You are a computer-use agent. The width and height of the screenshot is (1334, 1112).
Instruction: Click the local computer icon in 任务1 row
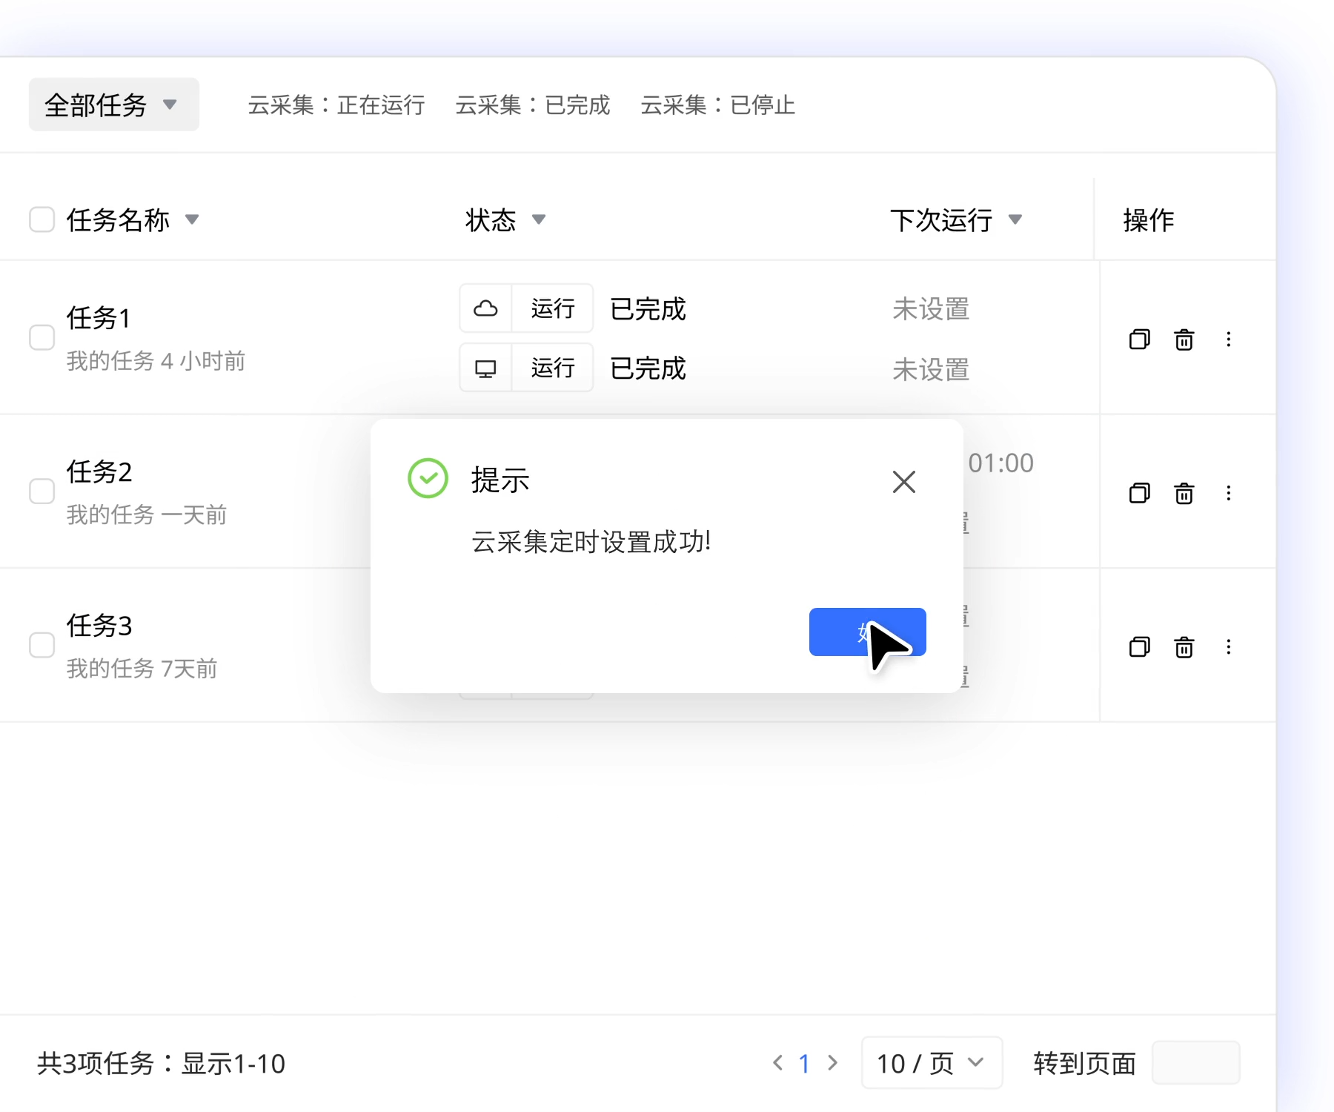click(x=485, y=368)
